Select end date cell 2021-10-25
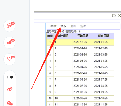This screenshot has width=121, height=106. tap(103, 98)
